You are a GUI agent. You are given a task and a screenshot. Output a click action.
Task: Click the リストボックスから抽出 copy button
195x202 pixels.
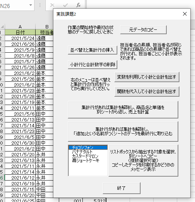click(143, 161)
